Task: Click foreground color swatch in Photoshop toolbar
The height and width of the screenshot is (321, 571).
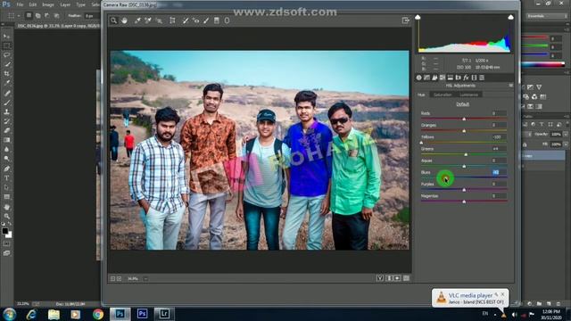Action: point(4,231)
